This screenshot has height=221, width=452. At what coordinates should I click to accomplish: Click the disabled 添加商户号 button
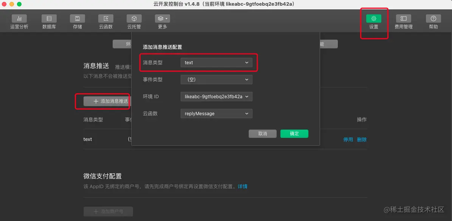click(x=108, y=212)
